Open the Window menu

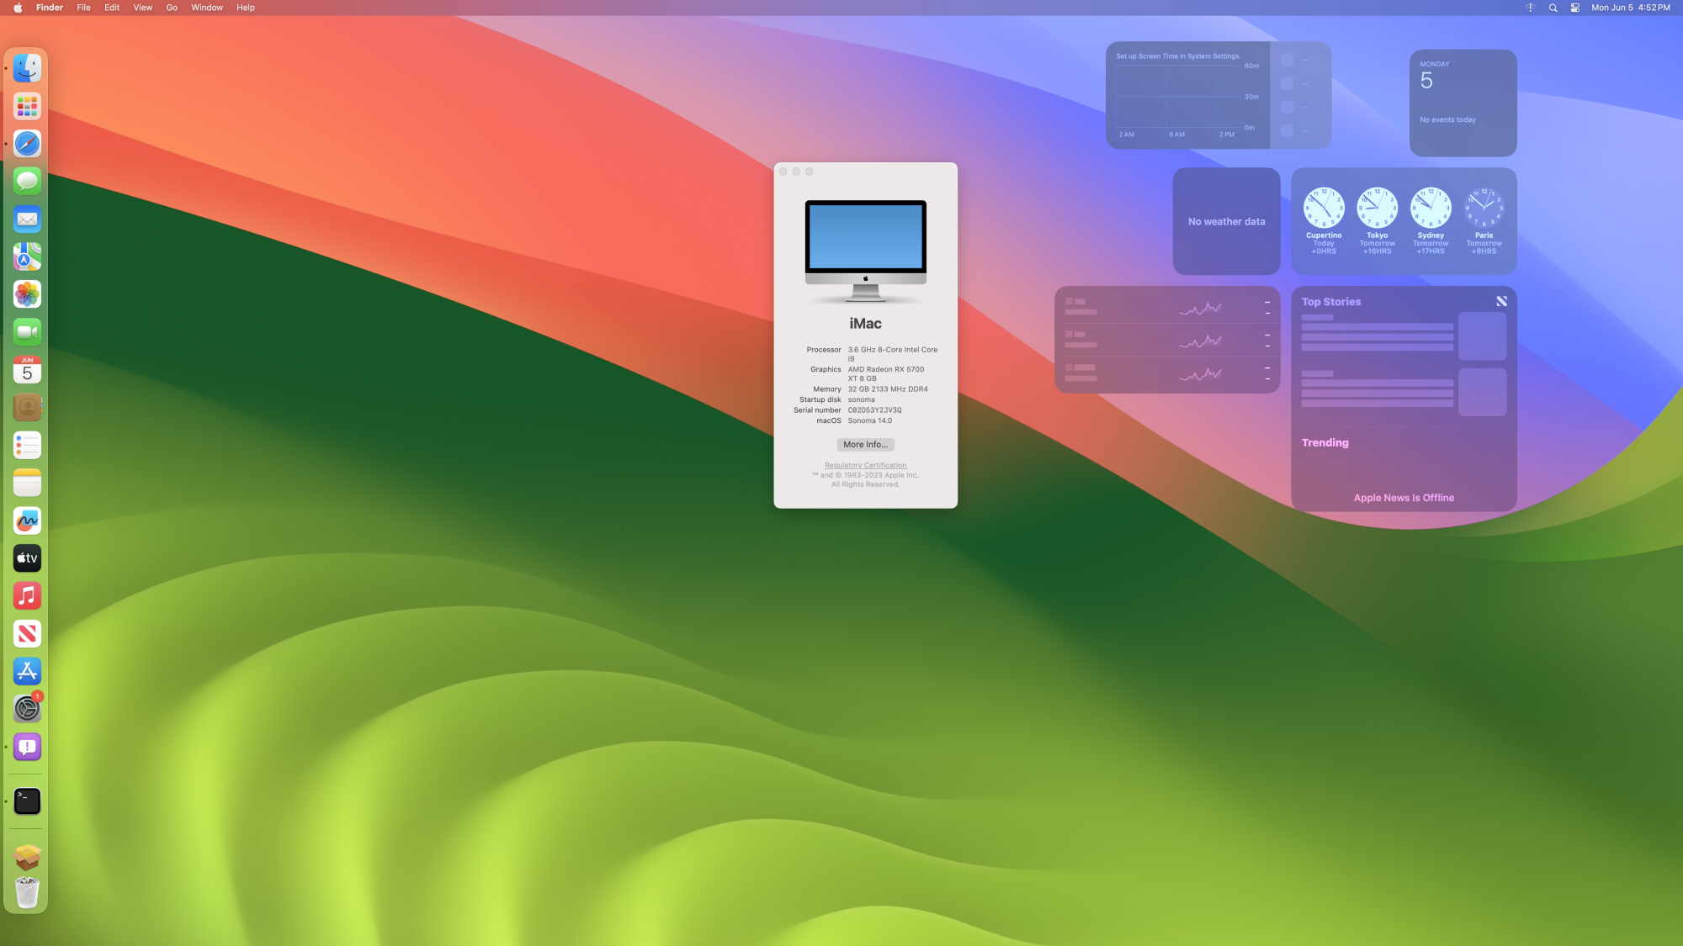pos(207,8)
